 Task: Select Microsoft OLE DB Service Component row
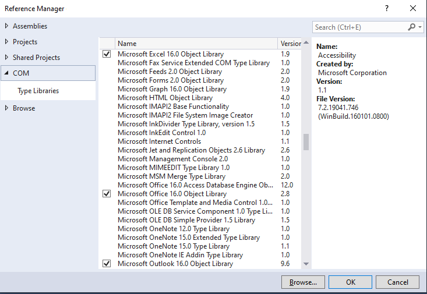(200, 211)
